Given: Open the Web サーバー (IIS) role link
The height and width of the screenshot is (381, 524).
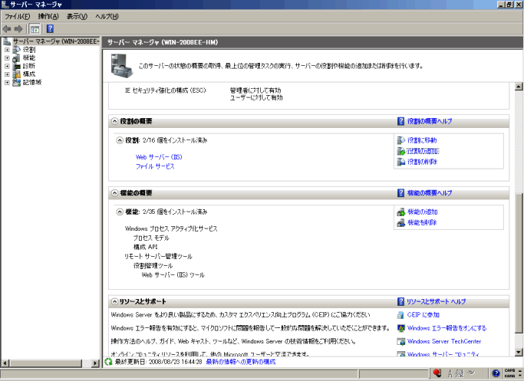Looking at the screenshot, I should click(x=159, y=157).
